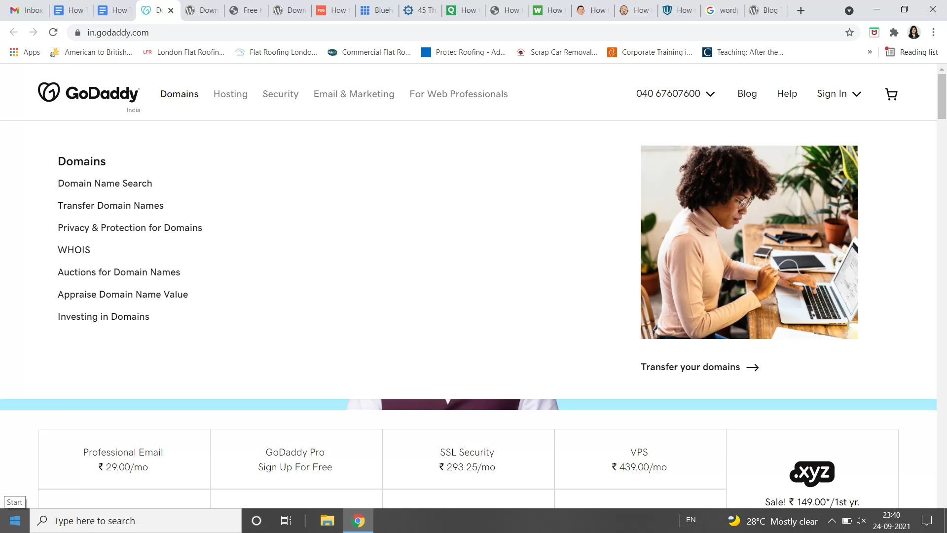The image size is (947, 533).
Task: Expand the Sign In dropdown
Action: pyautogui.click(x=838, y=94)
